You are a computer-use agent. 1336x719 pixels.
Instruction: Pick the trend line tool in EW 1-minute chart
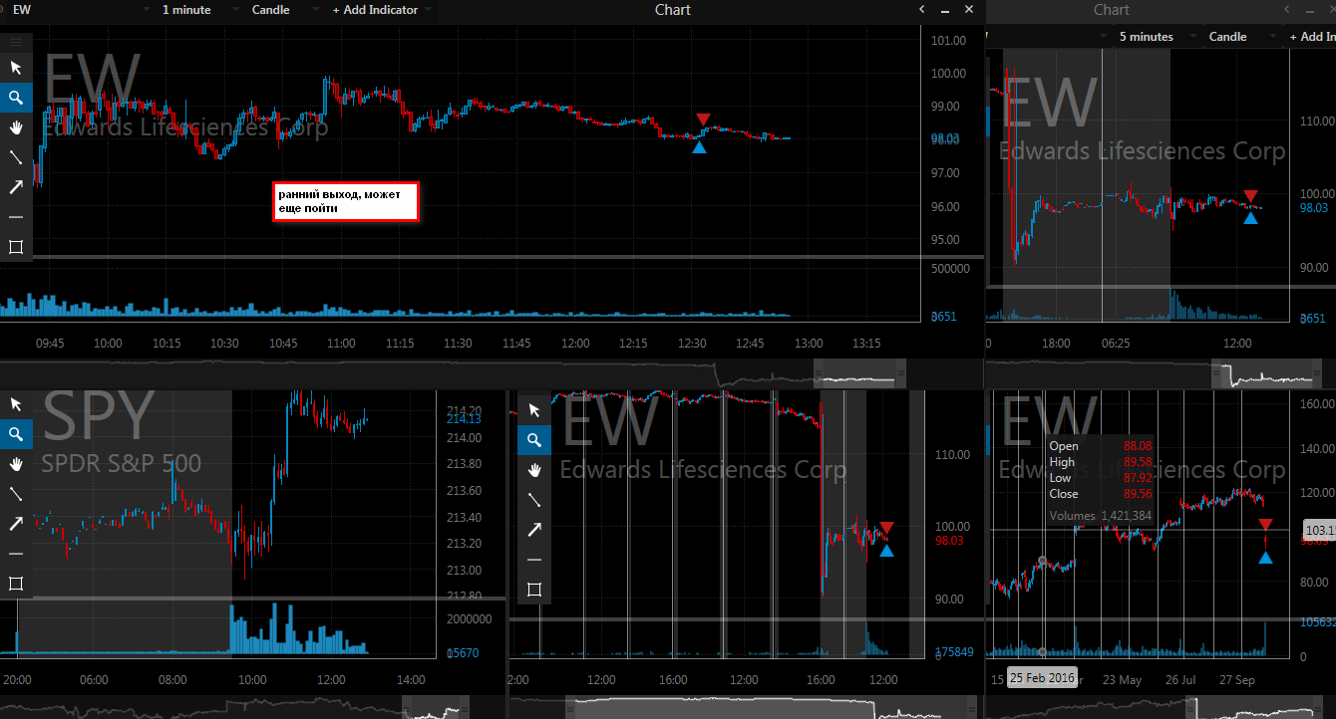[16, 157]
